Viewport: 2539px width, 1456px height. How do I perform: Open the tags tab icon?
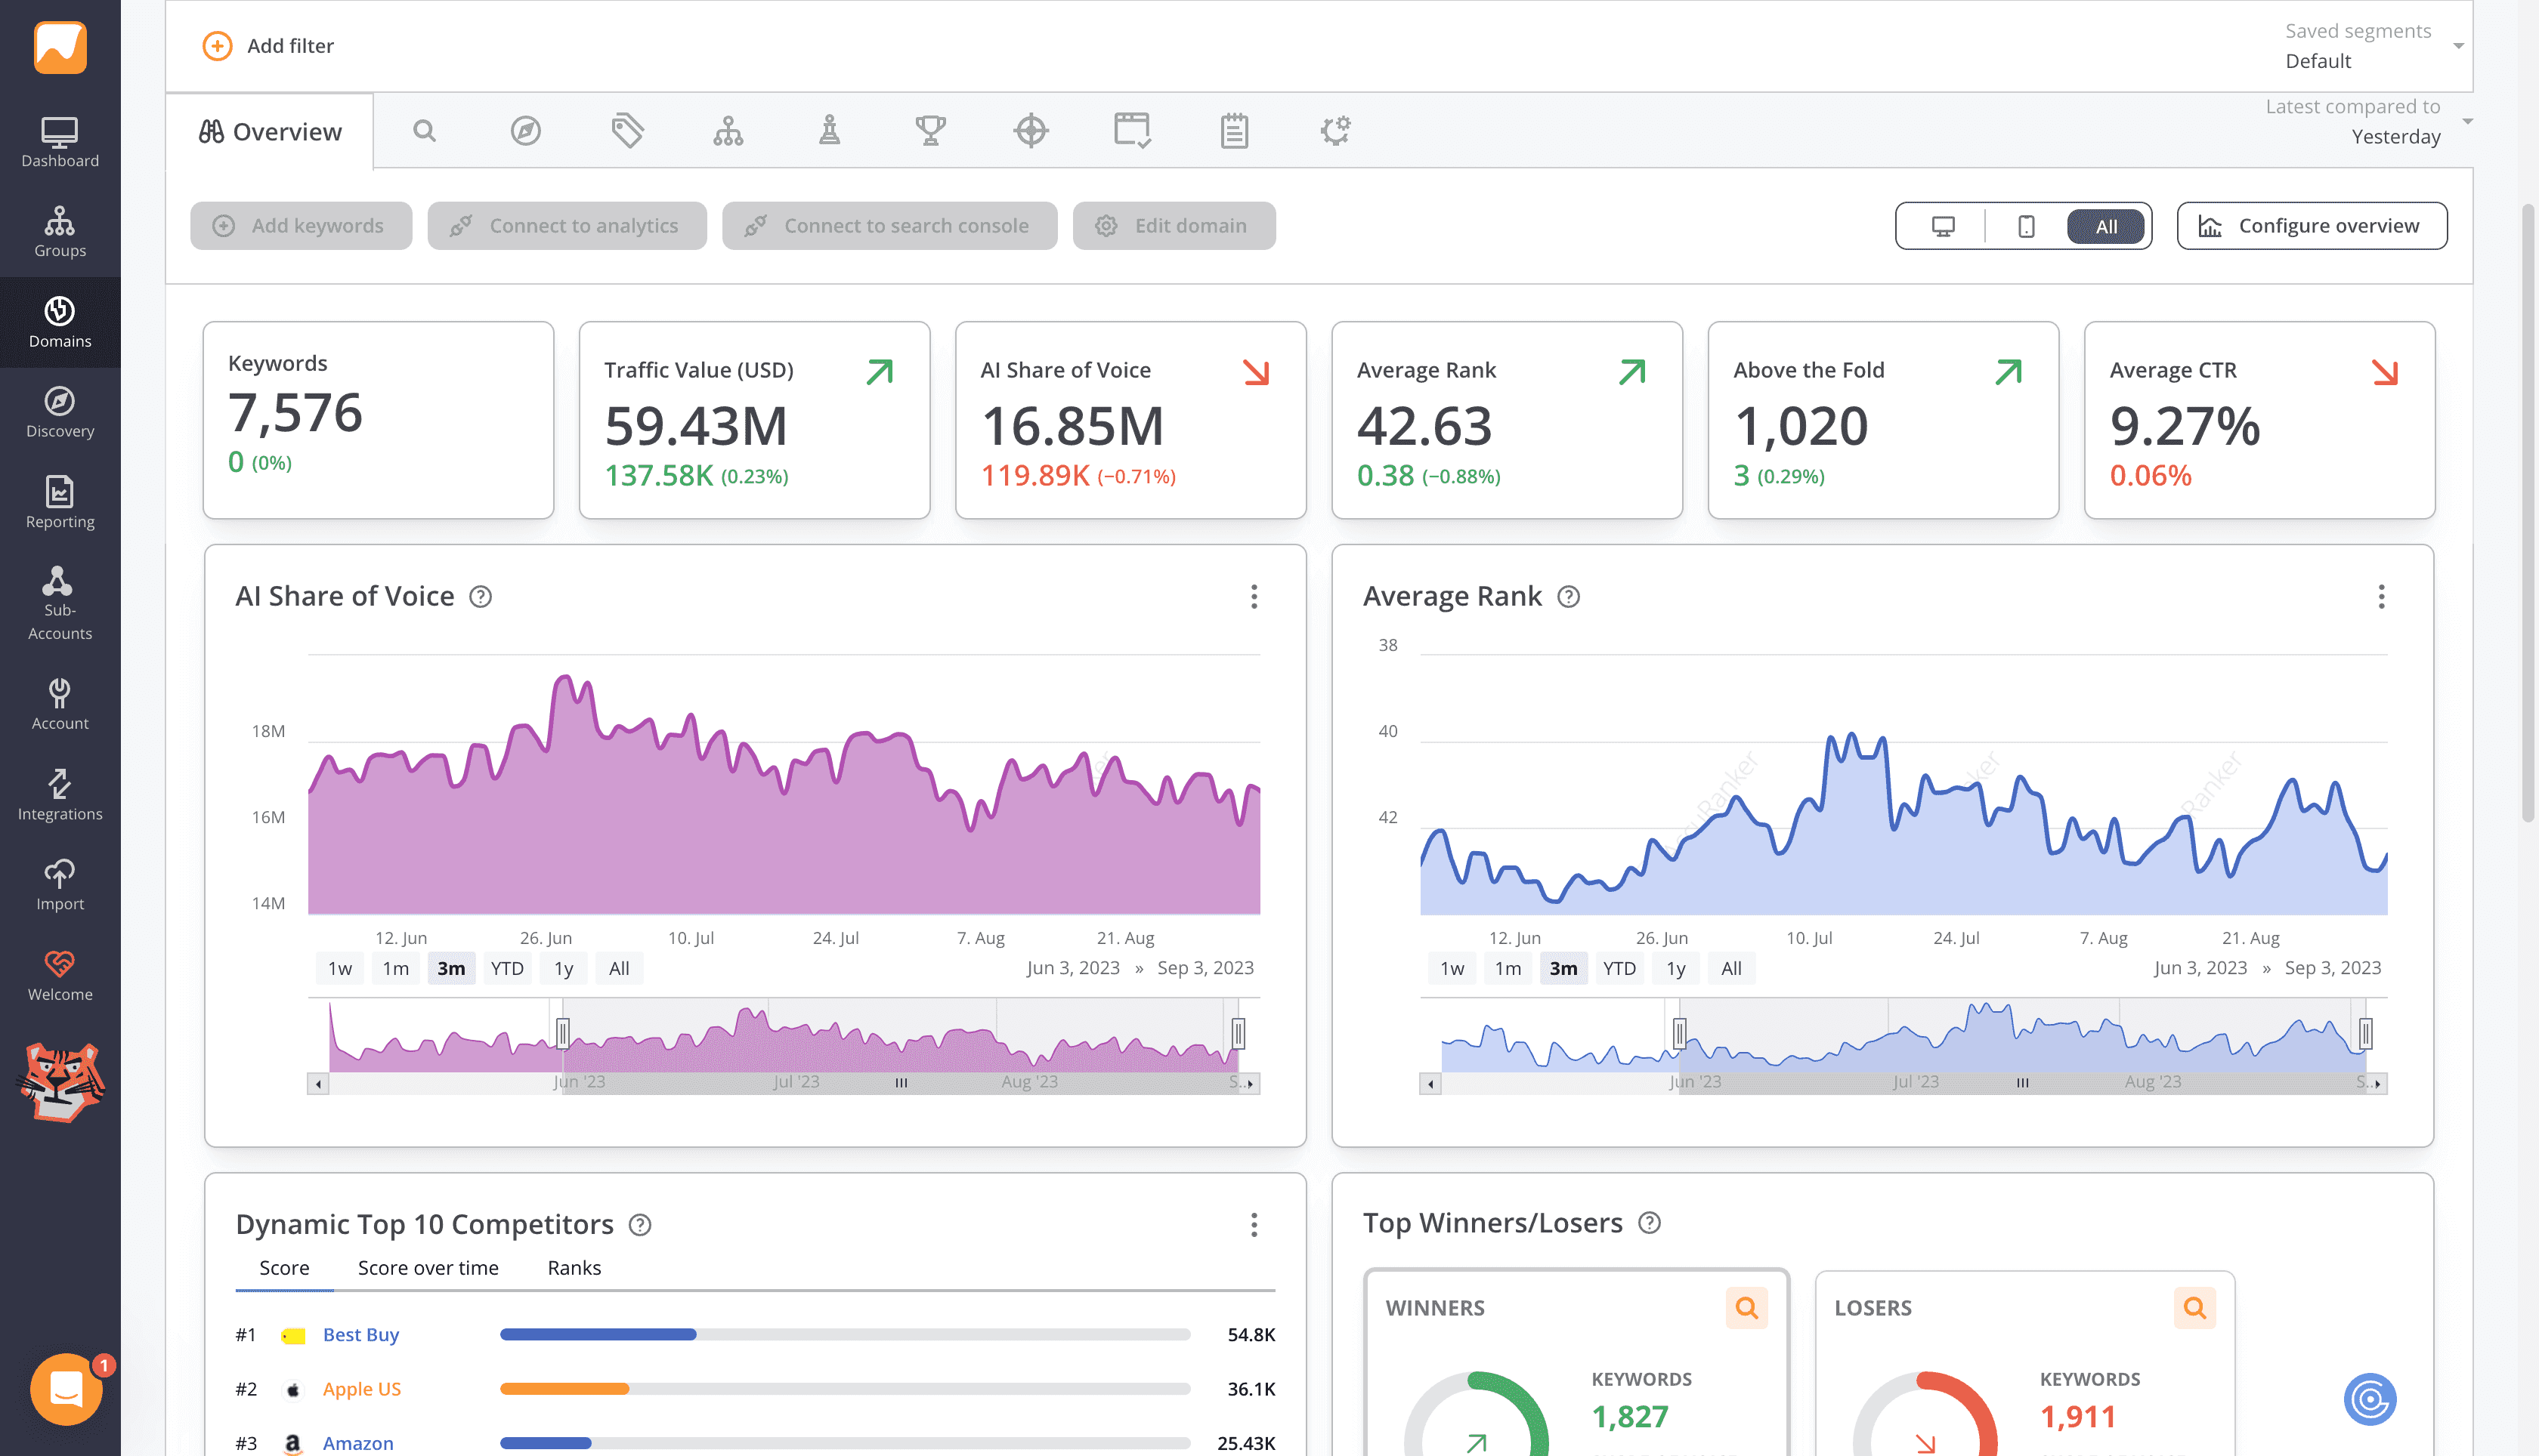coord(627,131)
